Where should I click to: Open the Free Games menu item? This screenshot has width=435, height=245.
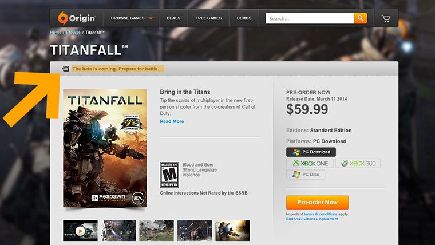tap(209, 18)
